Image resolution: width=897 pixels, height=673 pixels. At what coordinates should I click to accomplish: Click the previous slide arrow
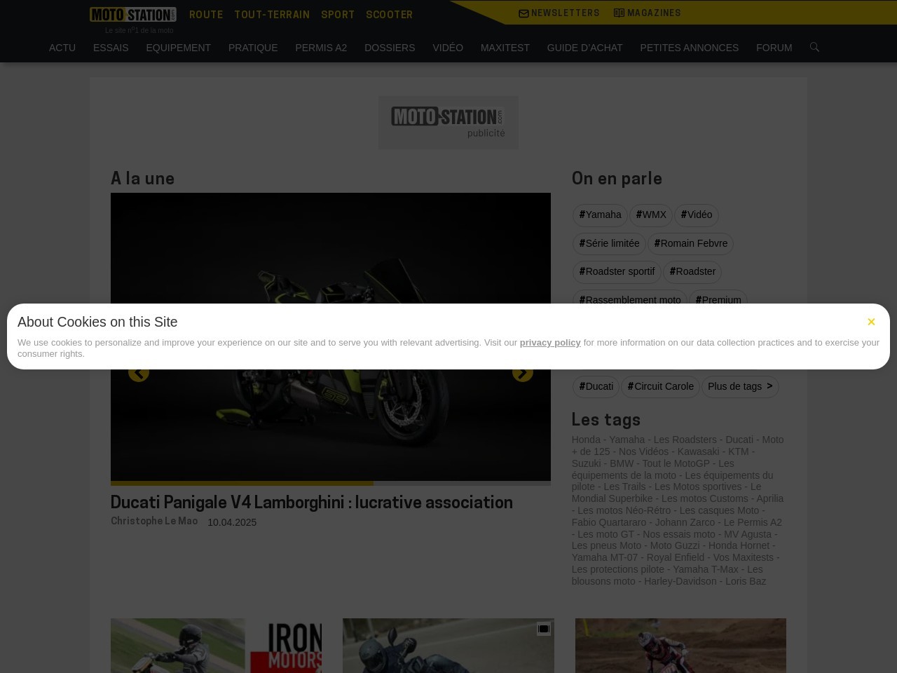pos(139,372)
